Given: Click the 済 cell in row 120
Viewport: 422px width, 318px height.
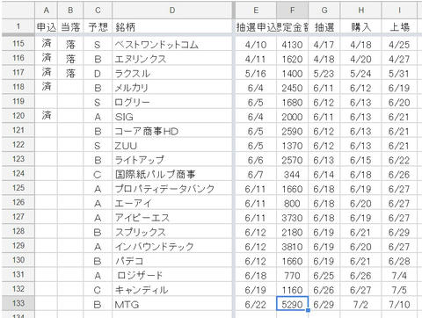Looking at the screenshot, I should click(x=47, y=116).
